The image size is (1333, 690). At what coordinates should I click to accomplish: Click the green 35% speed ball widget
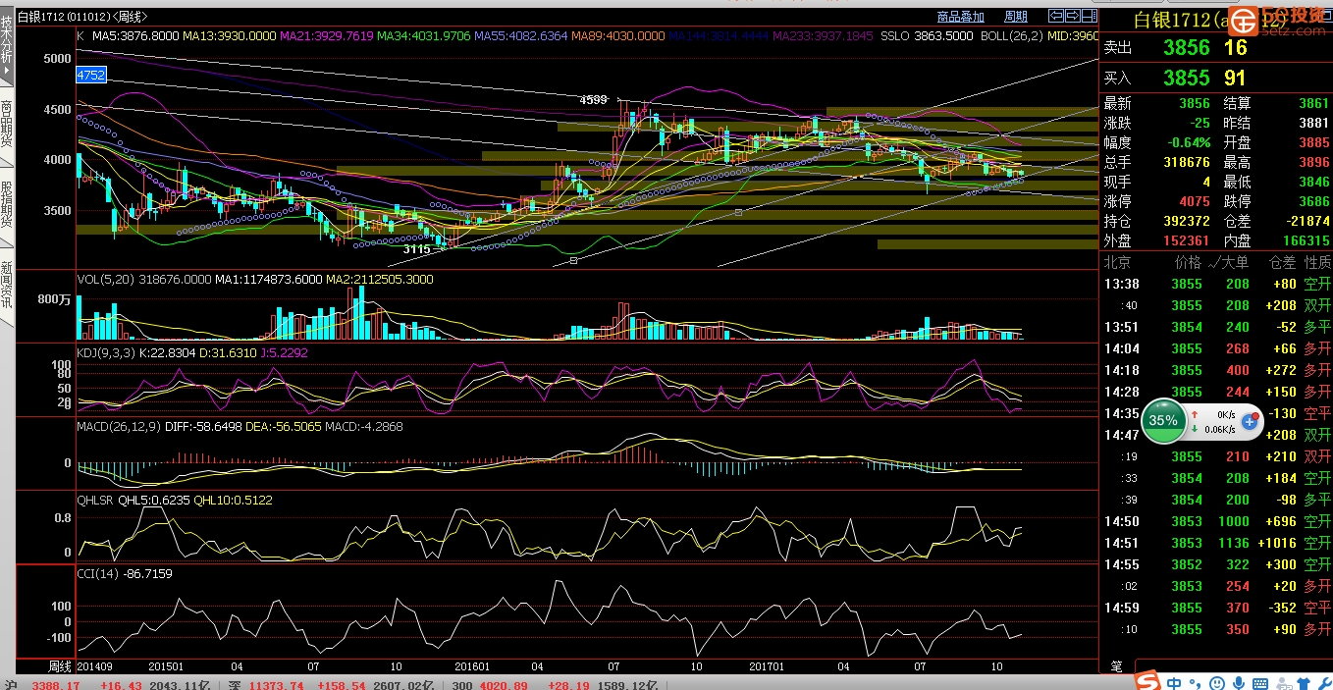tap(1163, 420)
